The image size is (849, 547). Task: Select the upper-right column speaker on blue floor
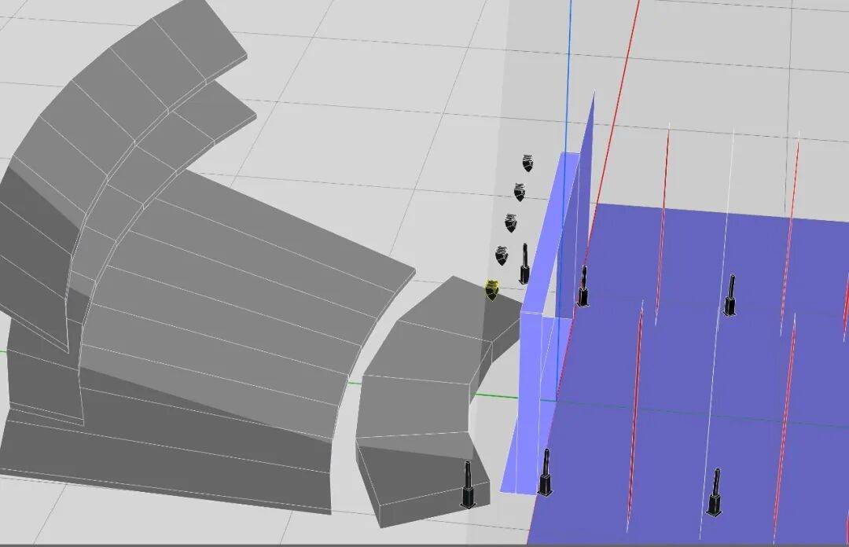(730, 296)
